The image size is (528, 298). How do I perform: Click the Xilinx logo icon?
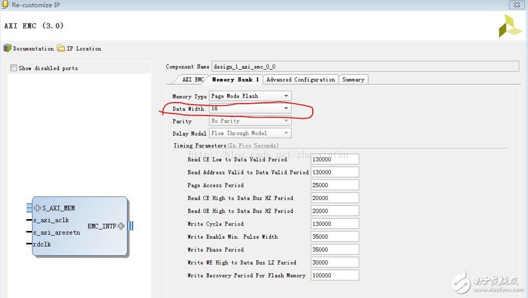click(510, 26)
